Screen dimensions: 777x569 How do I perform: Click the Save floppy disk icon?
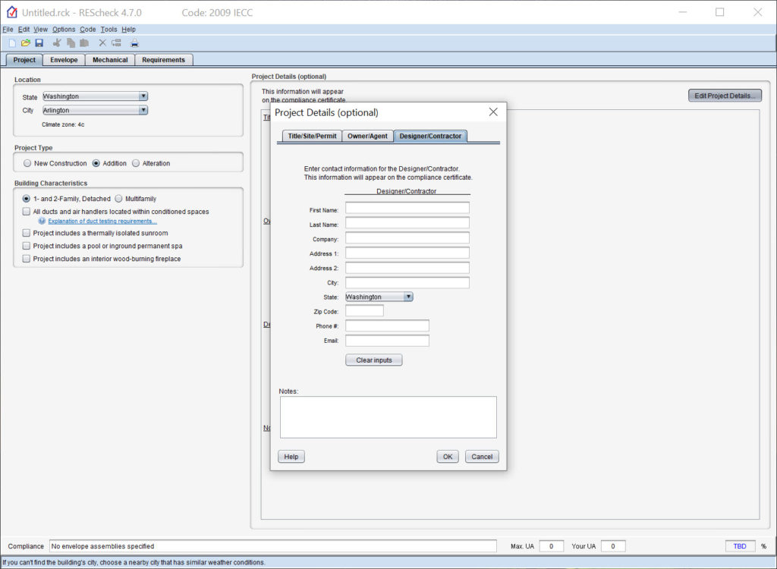39,43
